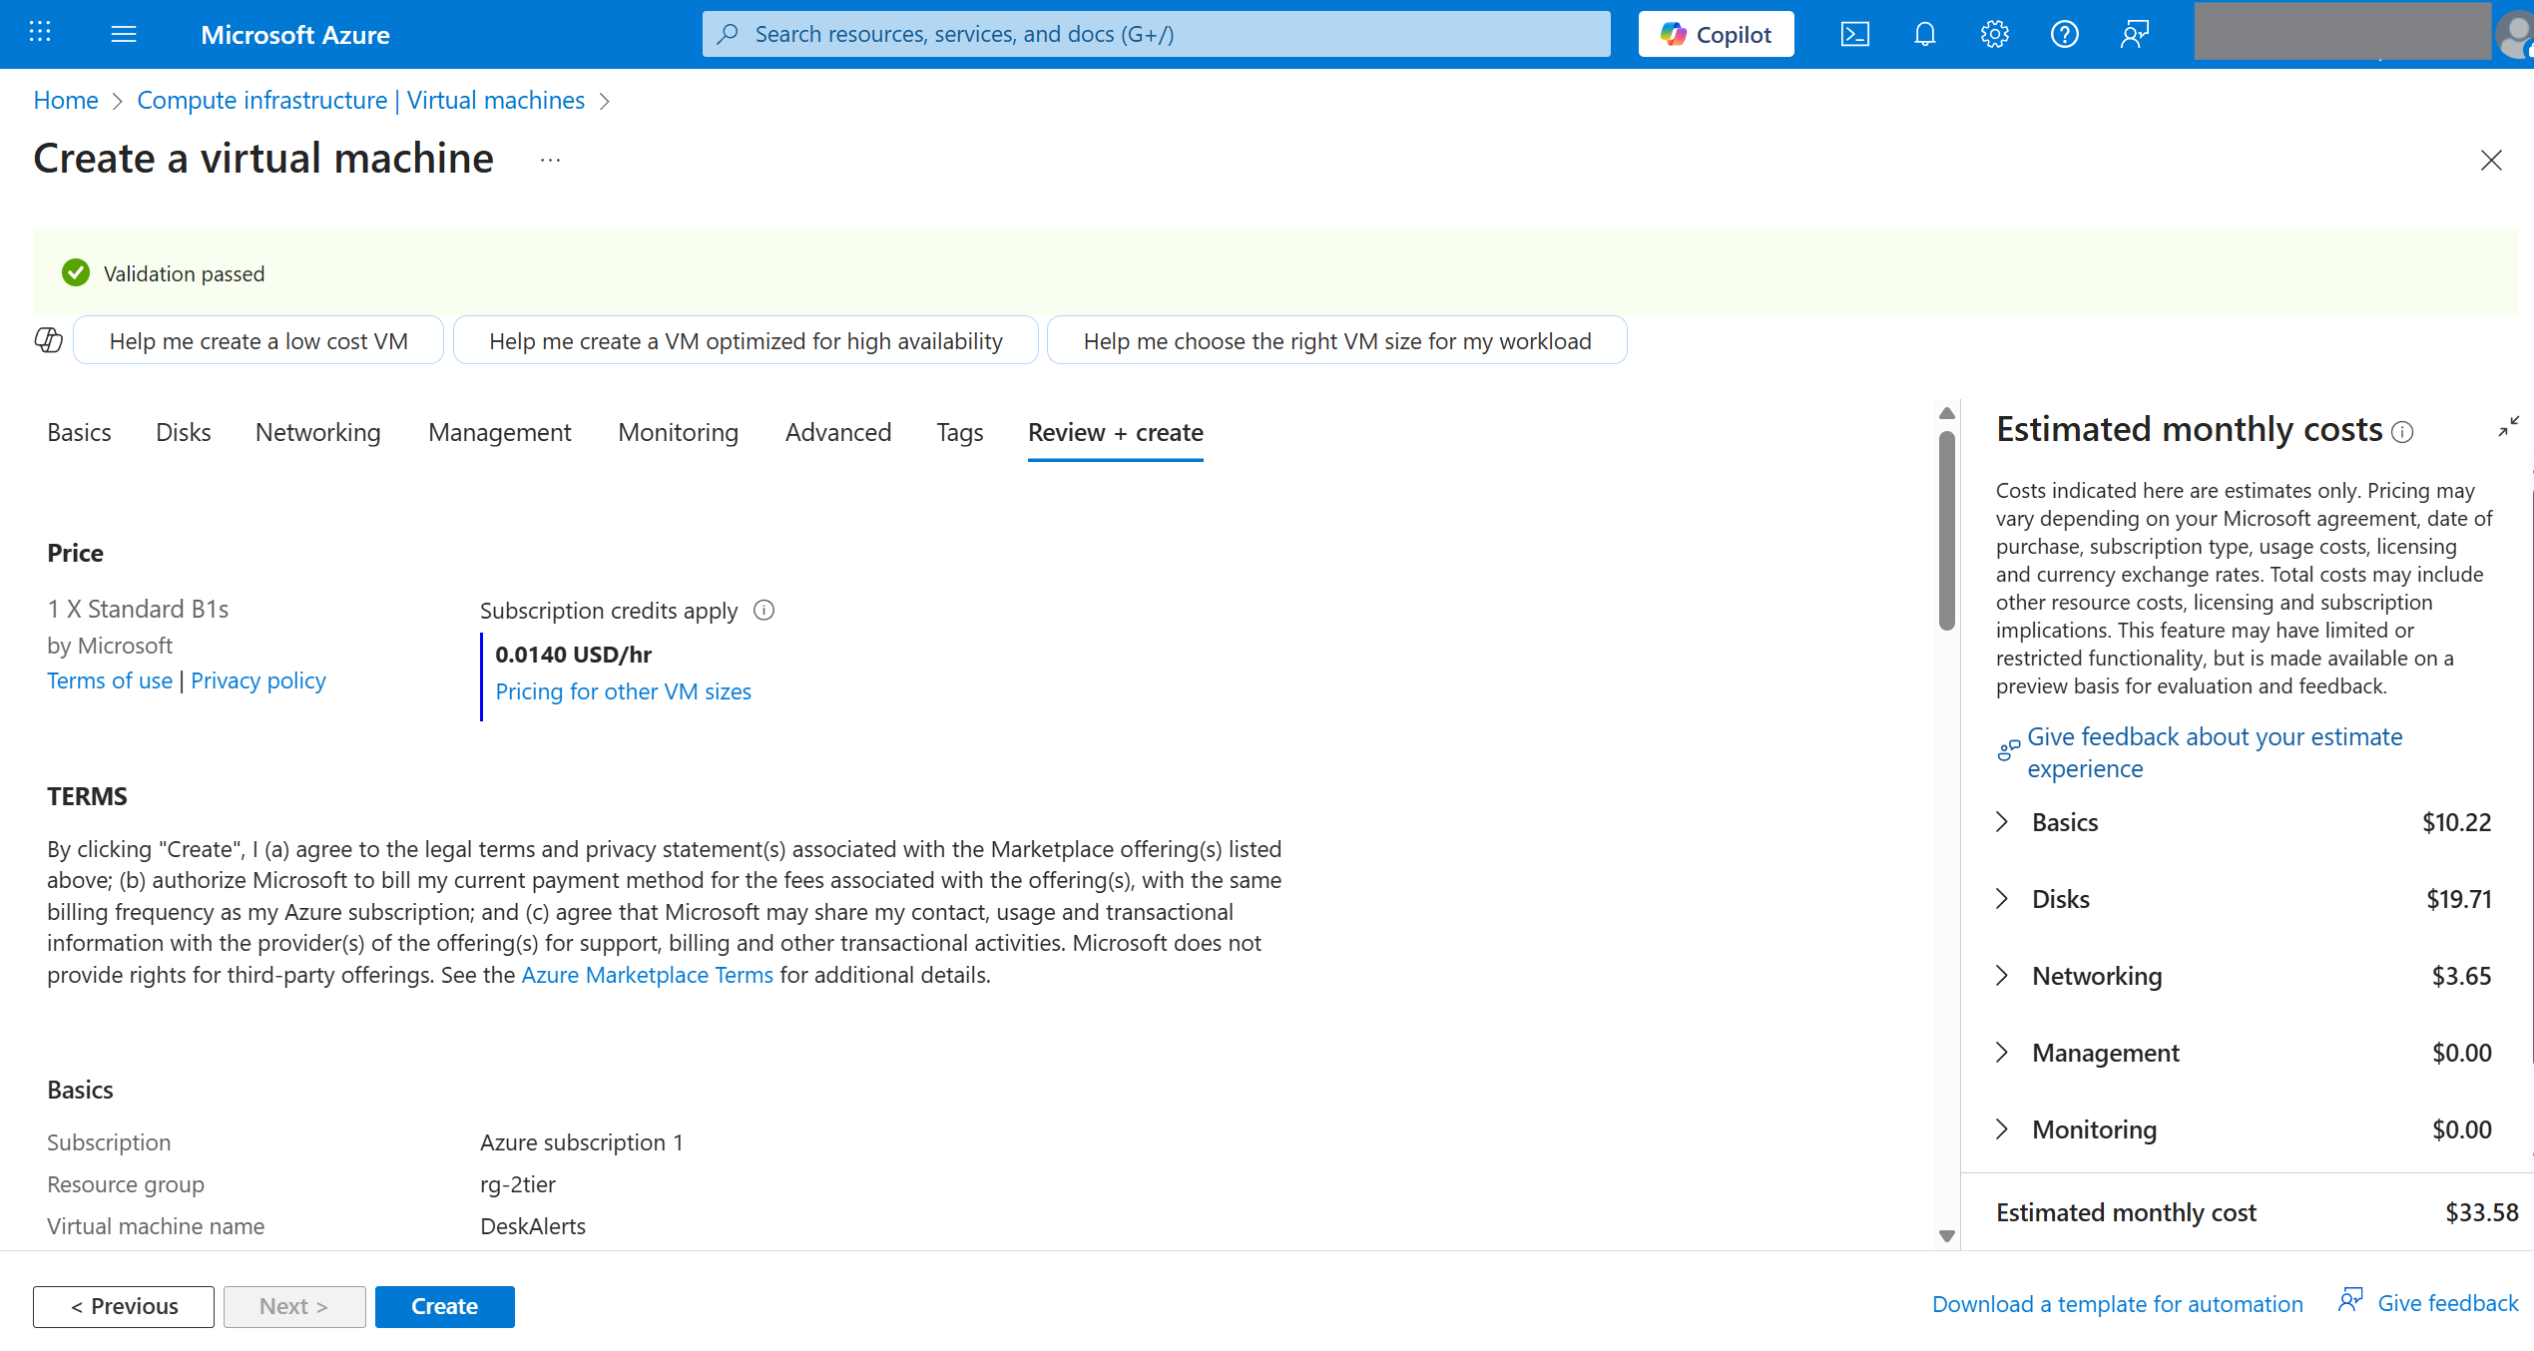The width and height of the screenshot is (2534, 1351).
Task: Open the notifications bell
Action: click(x=1923, y=33)
